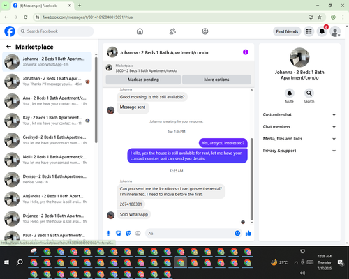Open the $800 Marketplace listing link
The height and width of the screenshot is (279, 349).
point(146,70)
